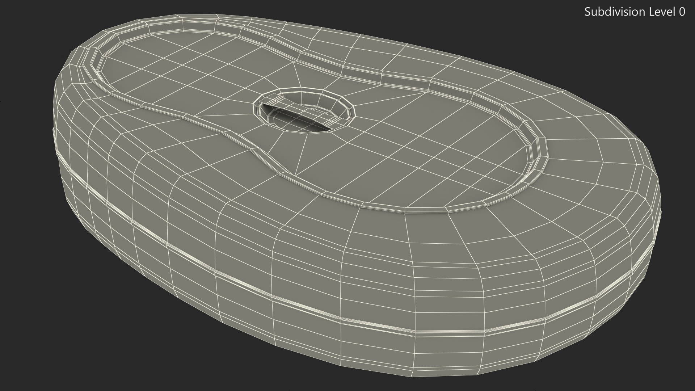Click the oval recessed hole at the model center
The image size is (695, 391).
coord(303,110)
